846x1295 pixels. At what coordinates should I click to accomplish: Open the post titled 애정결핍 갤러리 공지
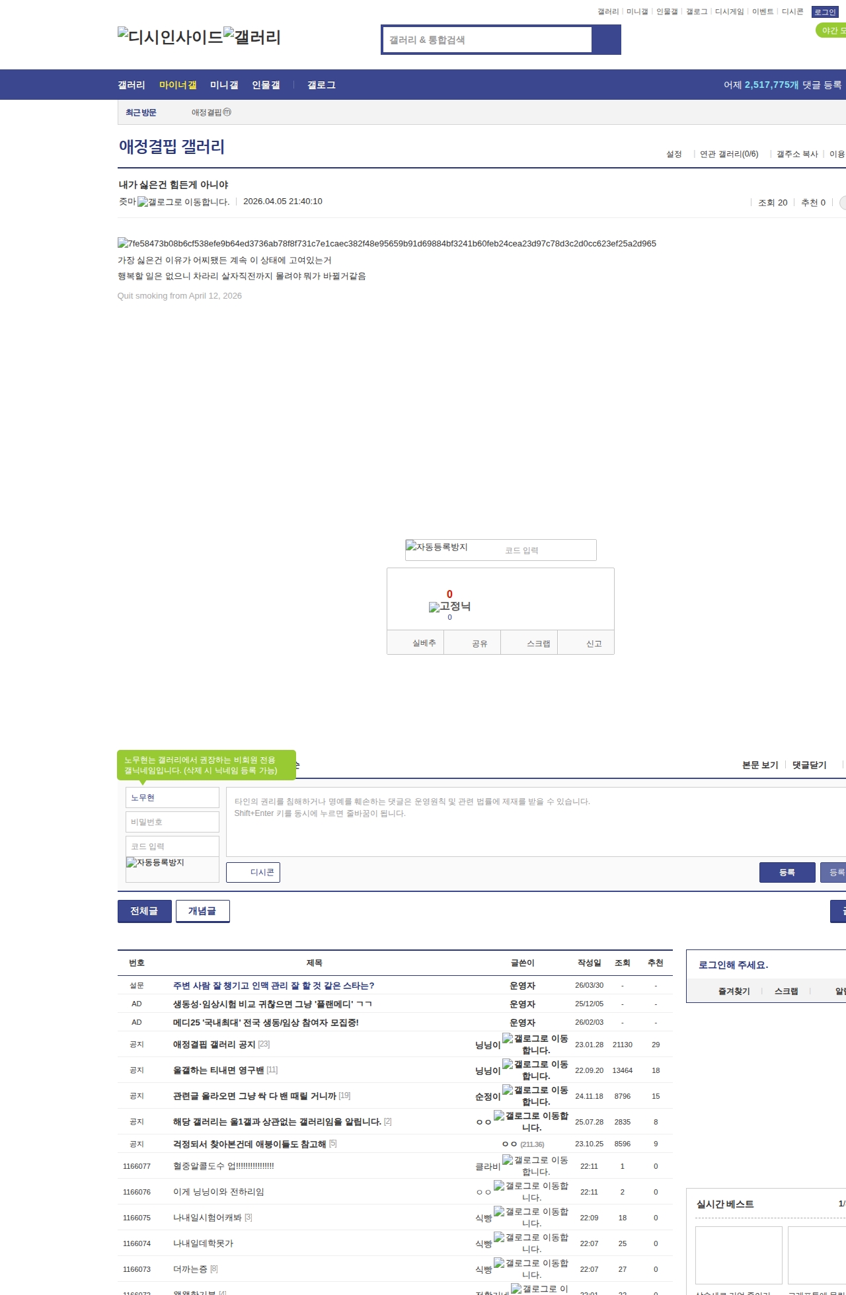tap(213, 1045)
